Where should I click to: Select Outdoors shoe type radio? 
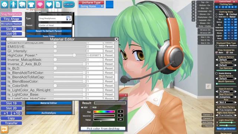pyautogui.click(x=227, y=45)
